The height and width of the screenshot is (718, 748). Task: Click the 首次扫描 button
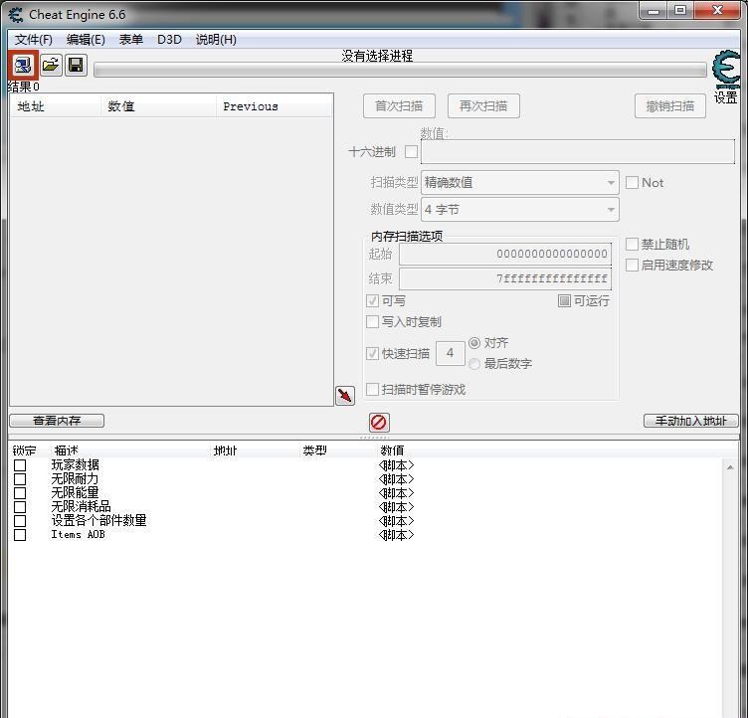[x=399, y=106]
